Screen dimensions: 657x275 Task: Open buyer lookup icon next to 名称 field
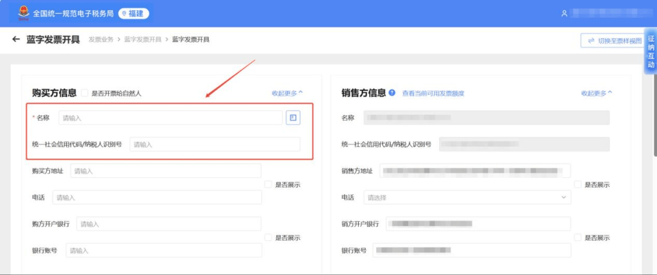pos(293,118)
